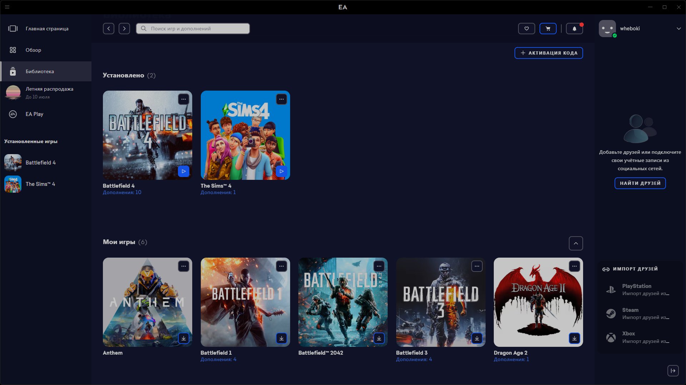This screenshot has width=686, height=385.
Task: Expand the wheboki account dropdown
Action: (678, 29)
